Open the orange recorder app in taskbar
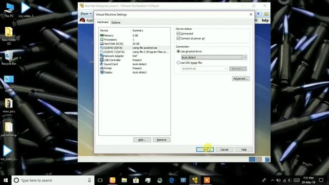This screenshot has width=329, height=185. (207, 180)
